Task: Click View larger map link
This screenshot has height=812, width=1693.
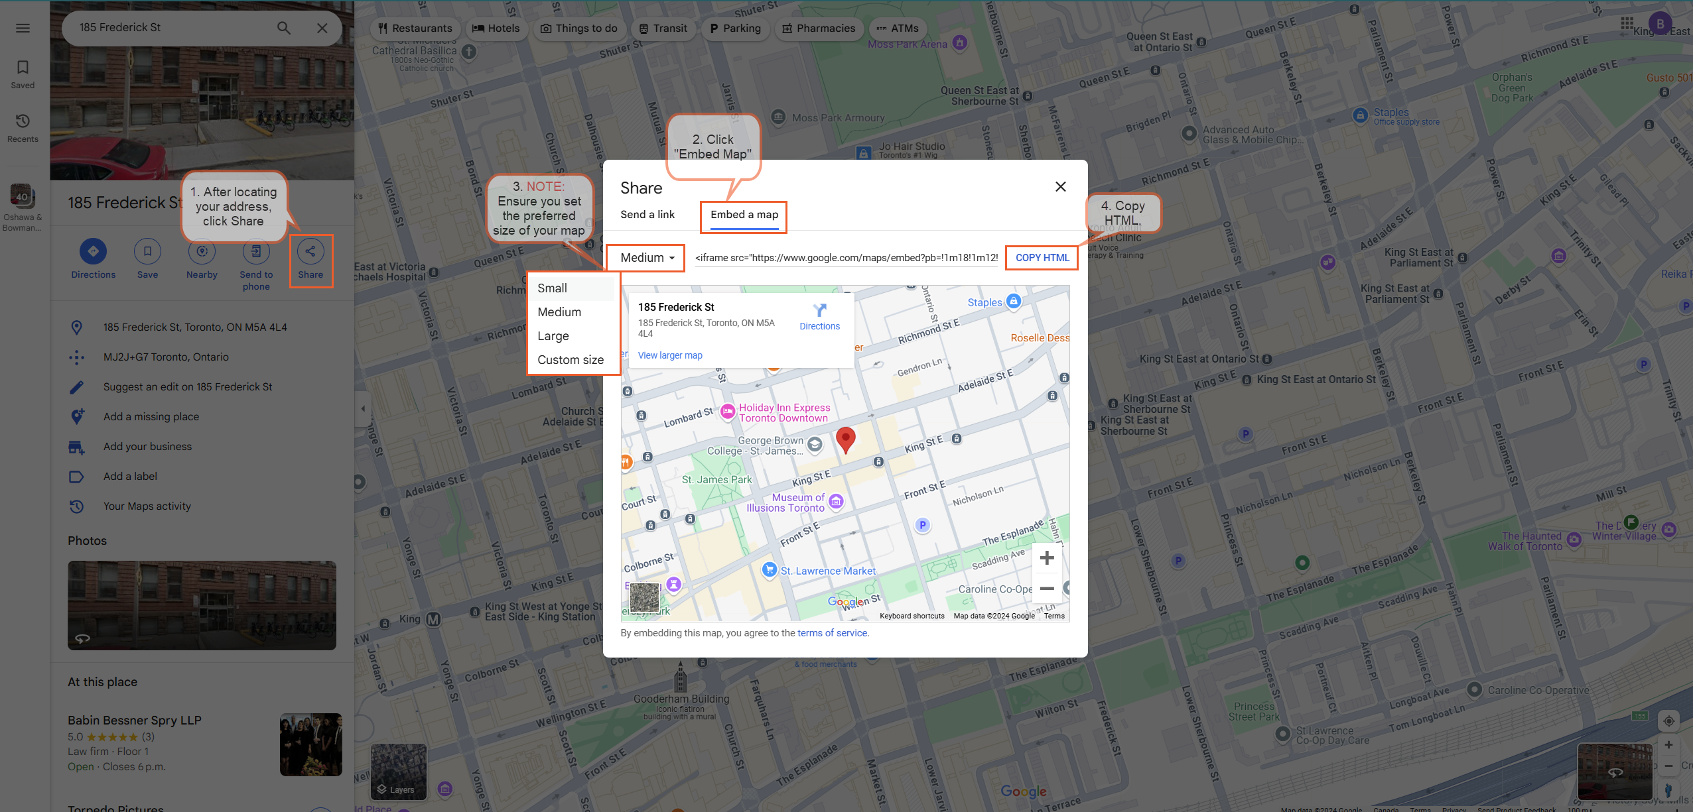Action: click(x=670, y=355)
